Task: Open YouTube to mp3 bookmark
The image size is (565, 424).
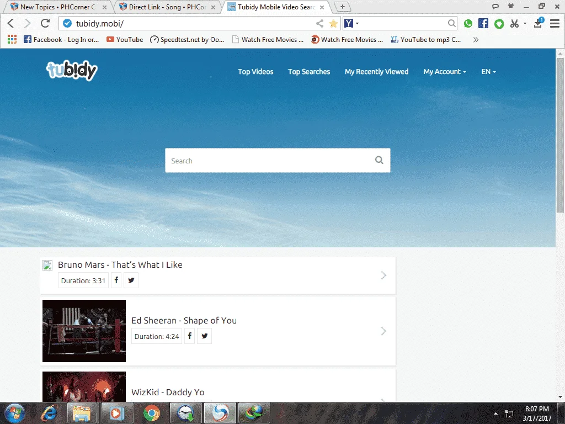Action: coord(426,40)
